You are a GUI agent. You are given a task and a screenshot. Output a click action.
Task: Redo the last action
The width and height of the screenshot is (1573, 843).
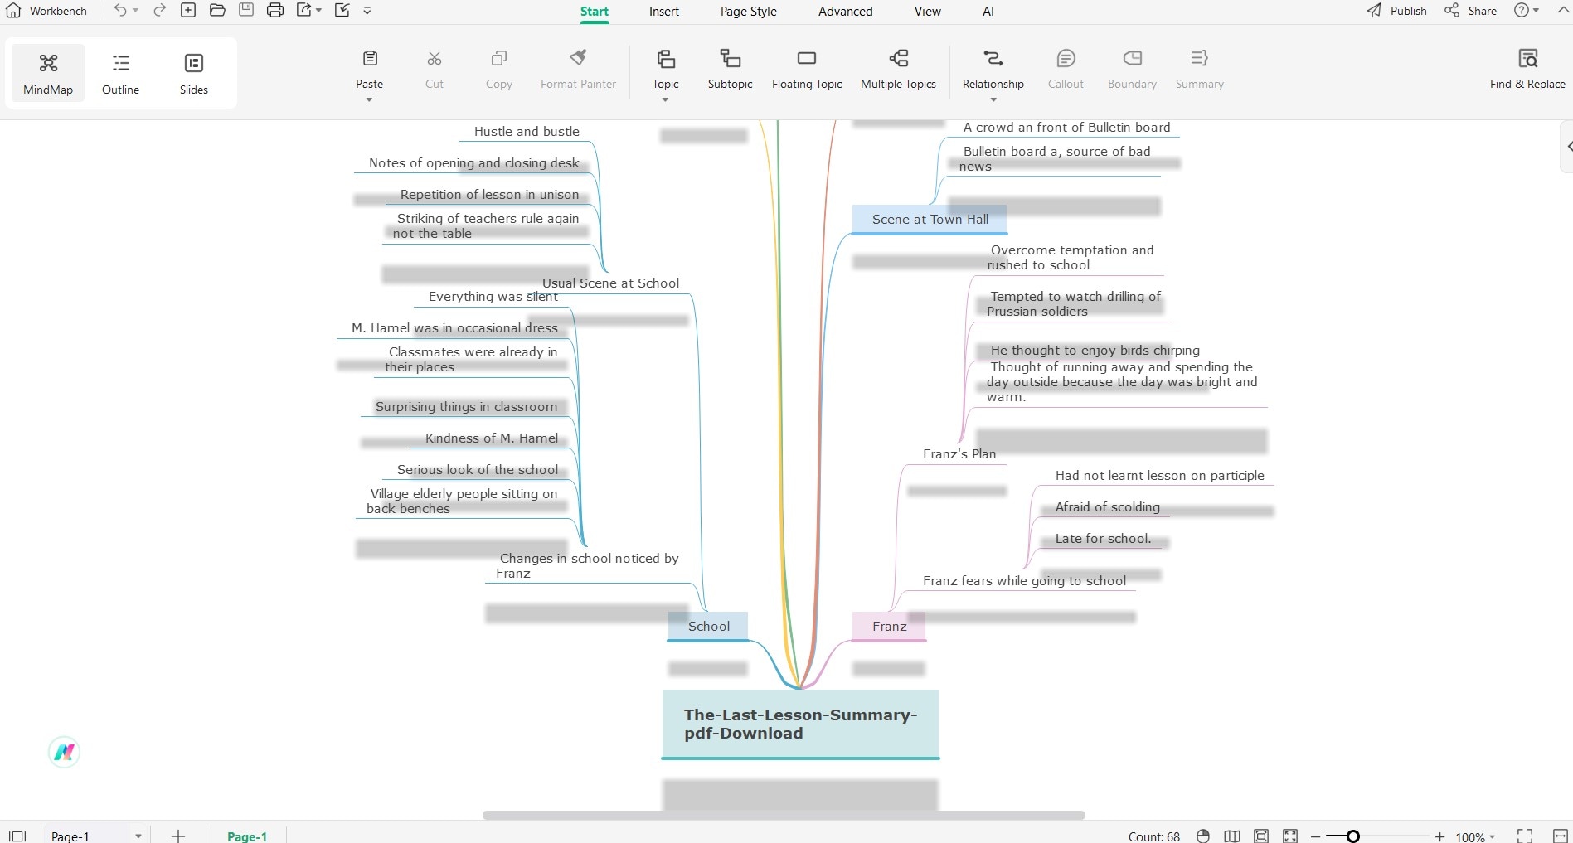point(159,11)
